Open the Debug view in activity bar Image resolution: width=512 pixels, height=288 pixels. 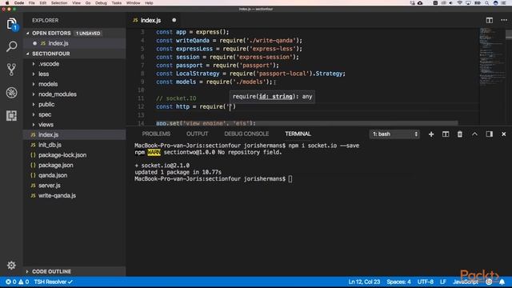pyautogui.click(x=11, y=93)
